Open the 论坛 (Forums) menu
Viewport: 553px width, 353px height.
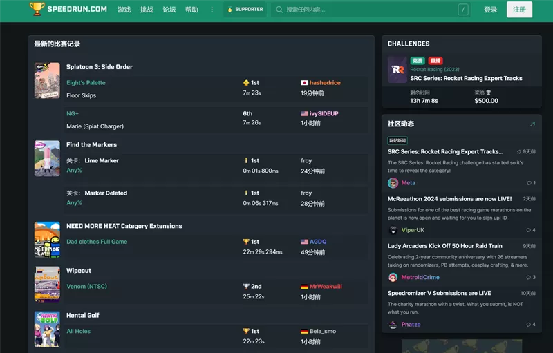(x=169, y=10)
